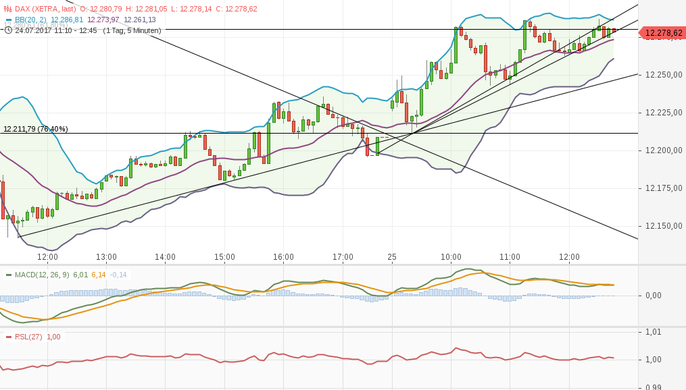
Task: Click the green dash icon before MACD(12, 26, 9)
Action: 9,275
